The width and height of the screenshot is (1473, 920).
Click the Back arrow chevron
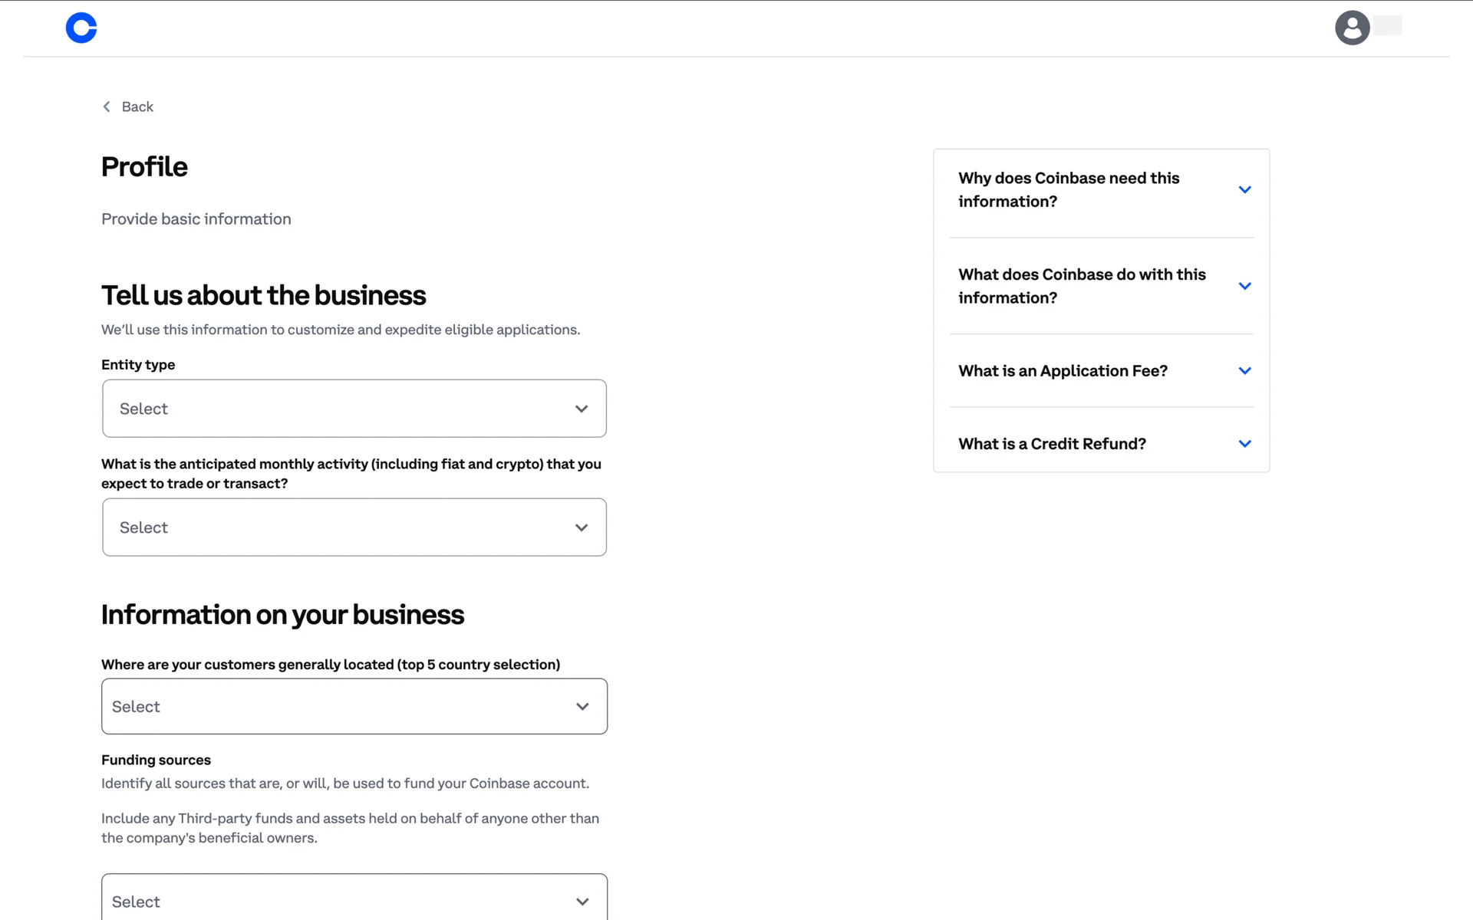pyautogui.click(x=107, y=107)
